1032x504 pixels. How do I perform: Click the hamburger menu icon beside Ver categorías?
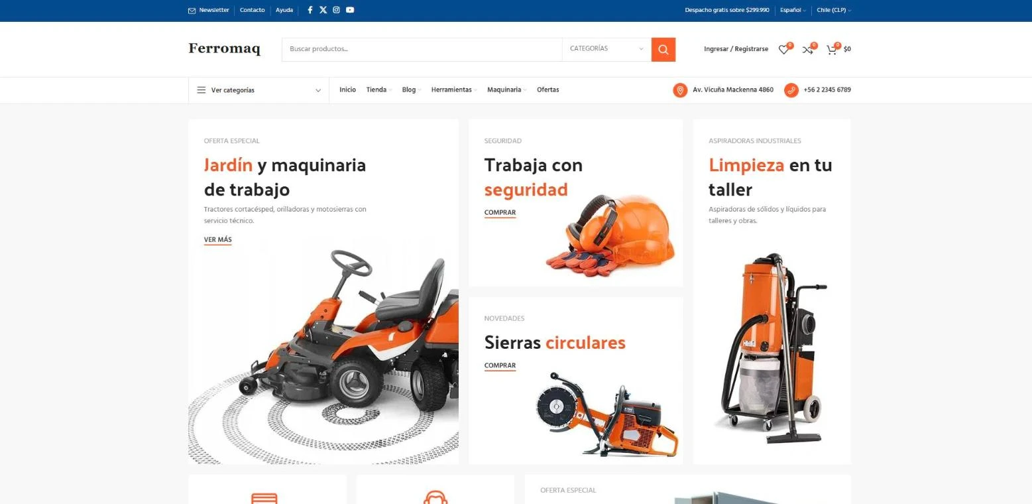(x=201, y=90)
